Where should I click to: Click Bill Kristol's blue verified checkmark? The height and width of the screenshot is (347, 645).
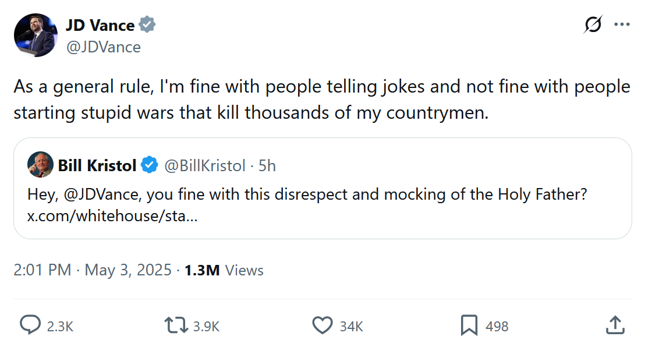point(150,165)
